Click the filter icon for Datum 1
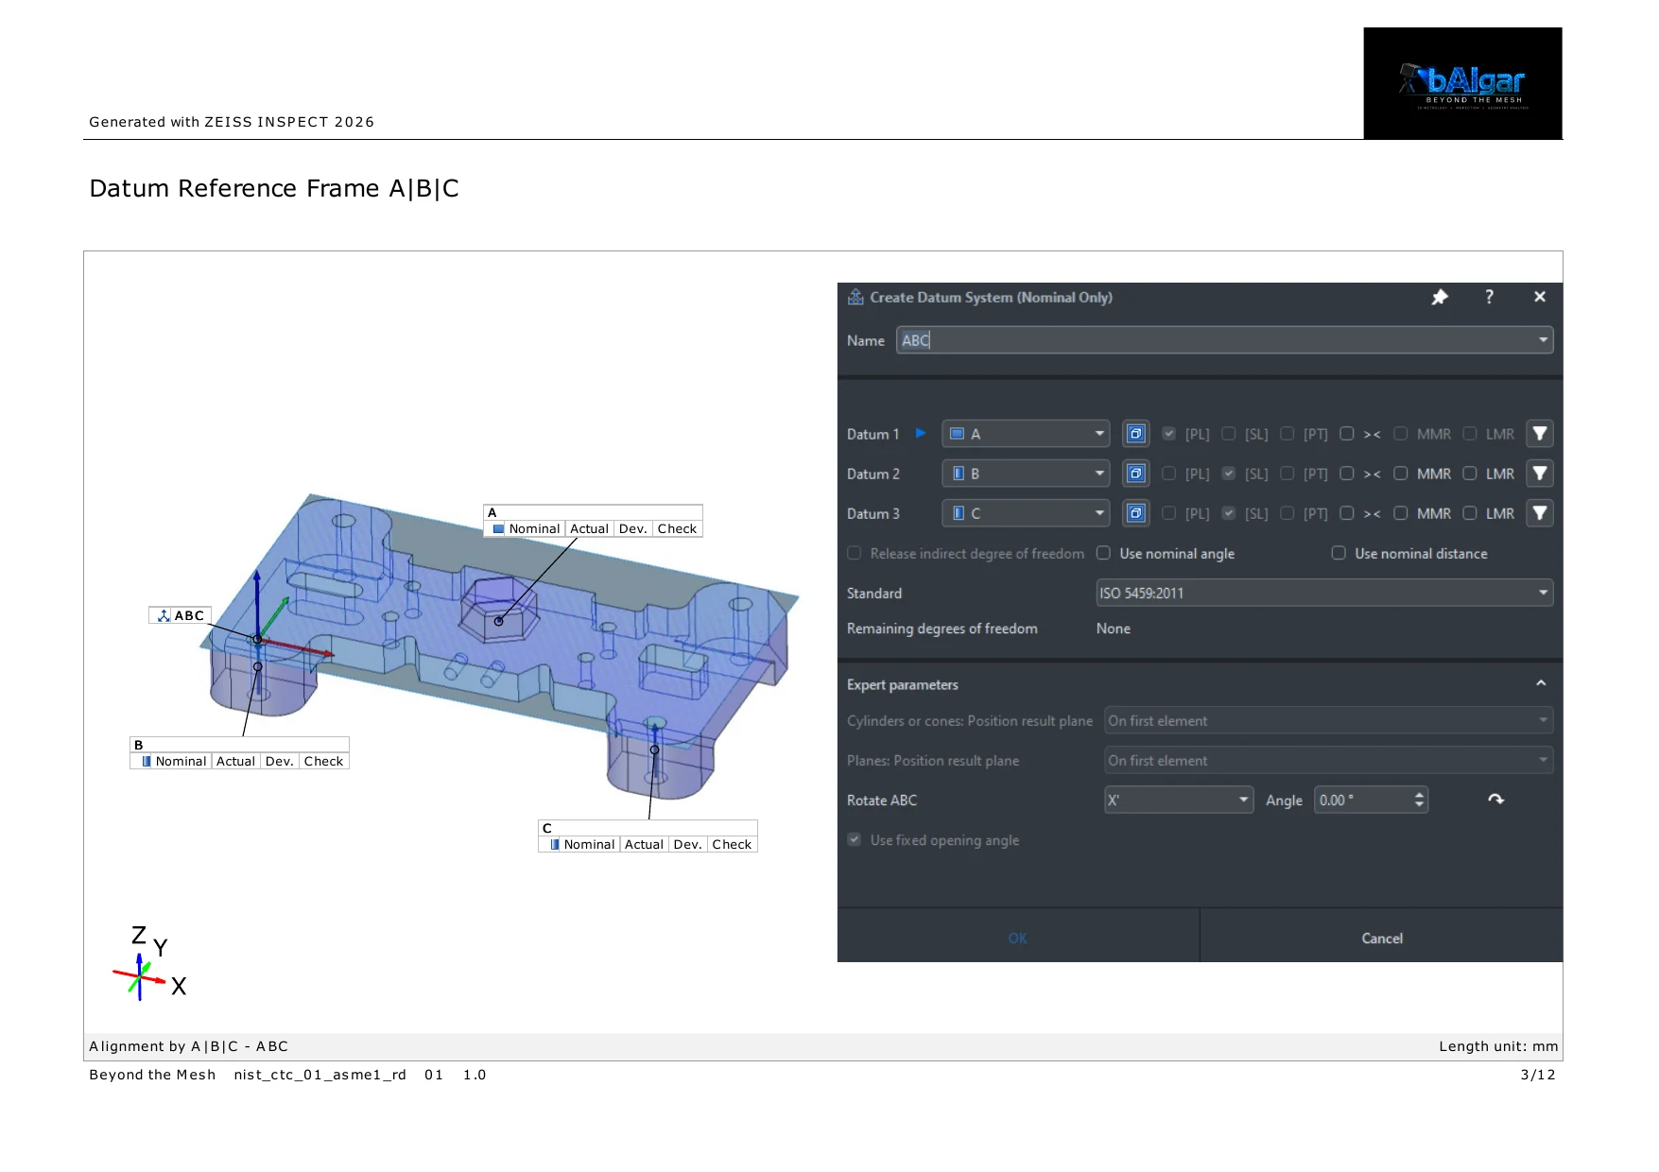Screen dimensions: 1659x1172 (x=1540, y=434)
